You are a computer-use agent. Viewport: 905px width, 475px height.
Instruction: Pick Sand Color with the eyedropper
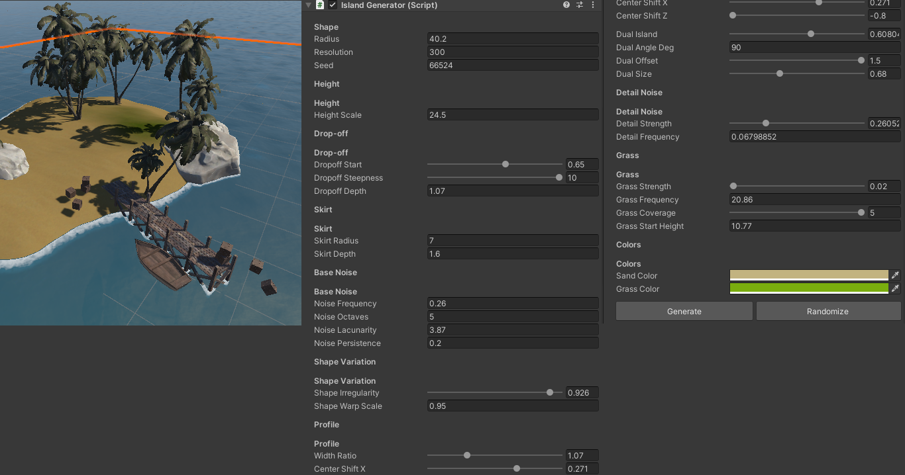tap(895, 275)
